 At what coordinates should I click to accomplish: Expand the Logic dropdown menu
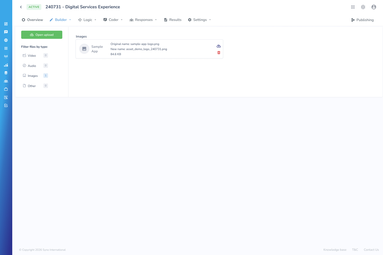(x=87, y=20)
